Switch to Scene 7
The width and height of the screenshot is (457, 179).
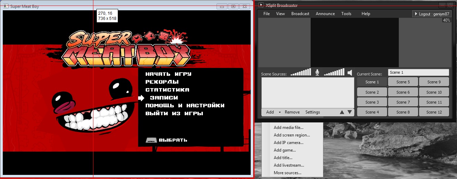(403, 102)
